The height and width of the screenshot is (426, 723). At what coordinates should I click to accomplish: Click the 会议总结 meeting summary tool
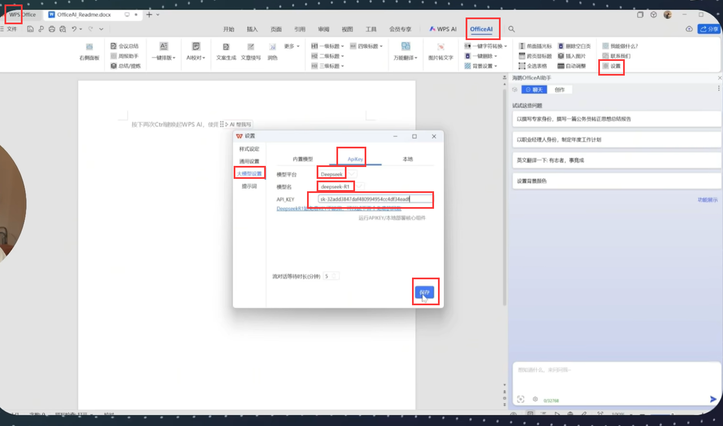[x=124, y=46]
